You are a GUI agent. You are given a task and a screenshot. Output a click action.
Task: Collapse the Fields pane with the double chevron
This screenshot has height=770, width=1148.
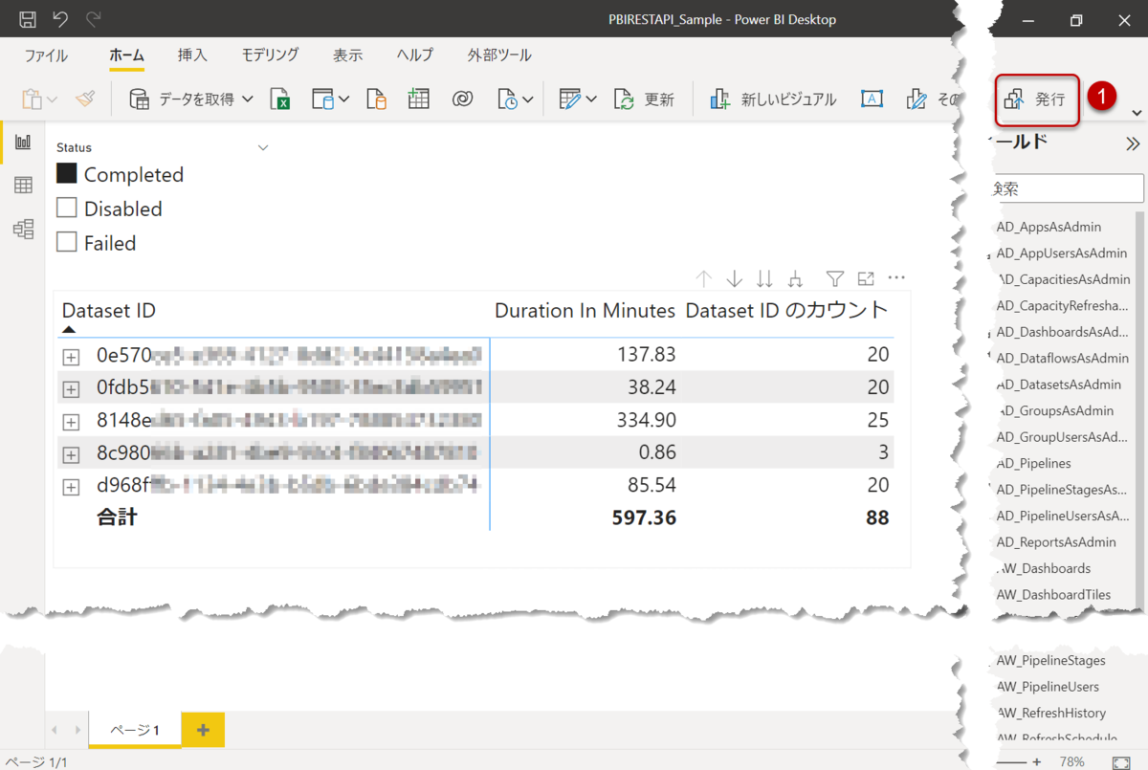1133,143
